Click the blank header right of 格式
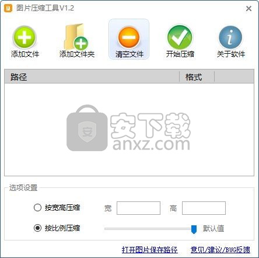The width and height of the screenshot is (259, 258). (x=234, y=77)
